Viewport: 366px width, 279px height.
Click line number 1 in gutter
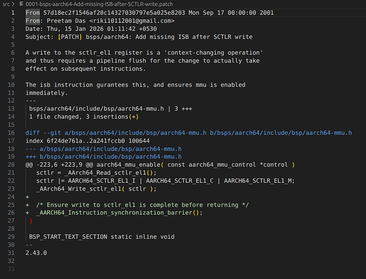click(11, 12)
